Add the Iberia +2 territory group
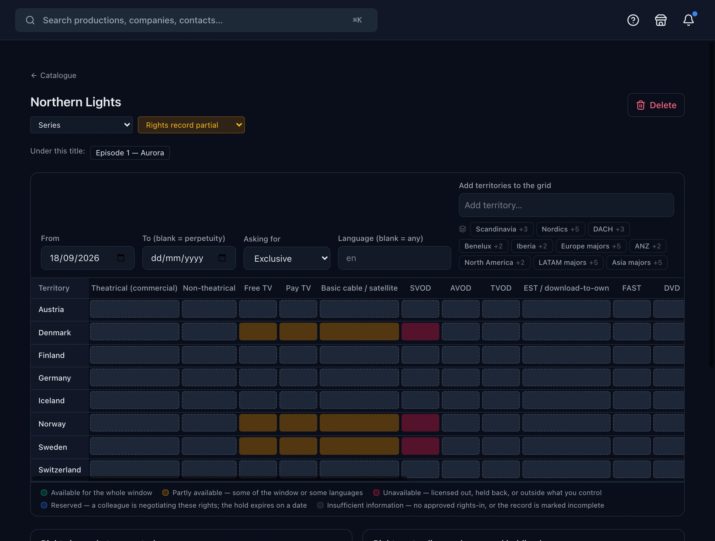The image size is (715, 541). (x=532, y=246)
